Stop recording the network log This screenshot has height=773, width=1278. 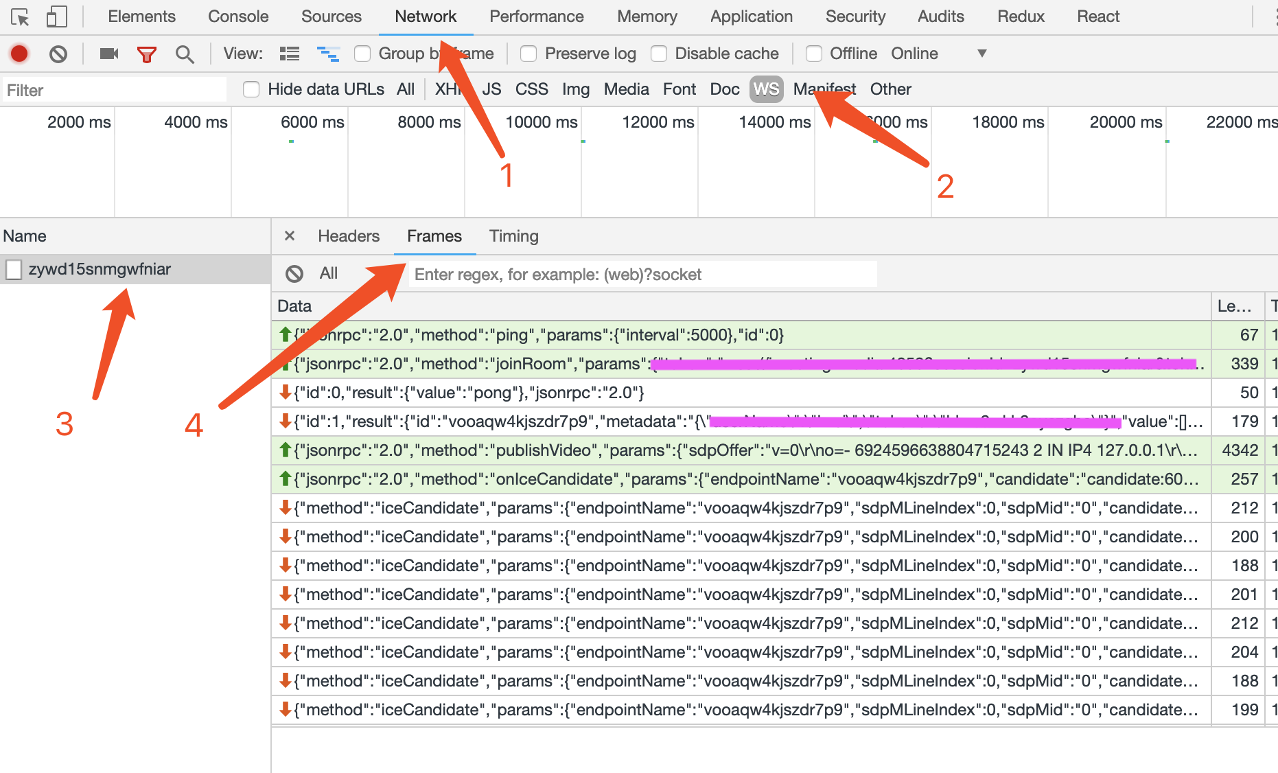click(x=19, y=54)
